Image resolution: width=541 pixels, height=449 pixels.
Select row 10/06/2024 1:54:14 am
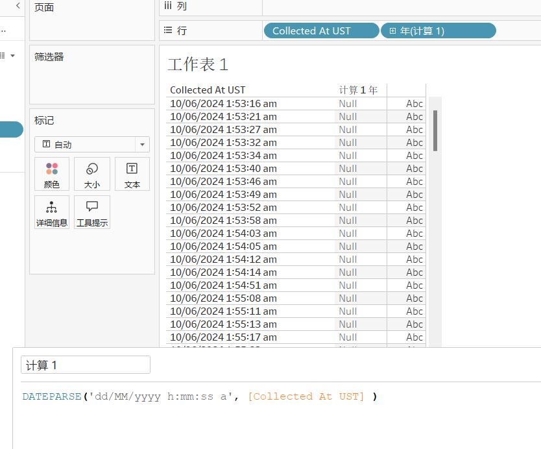click(x=224, y=273)
